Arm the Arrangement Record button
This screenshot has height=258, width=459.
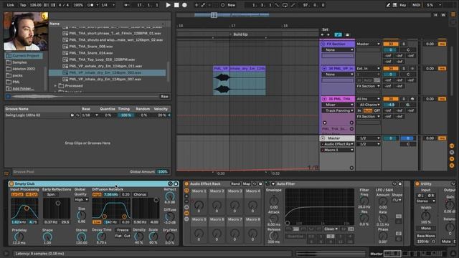[x=184, y=5]
